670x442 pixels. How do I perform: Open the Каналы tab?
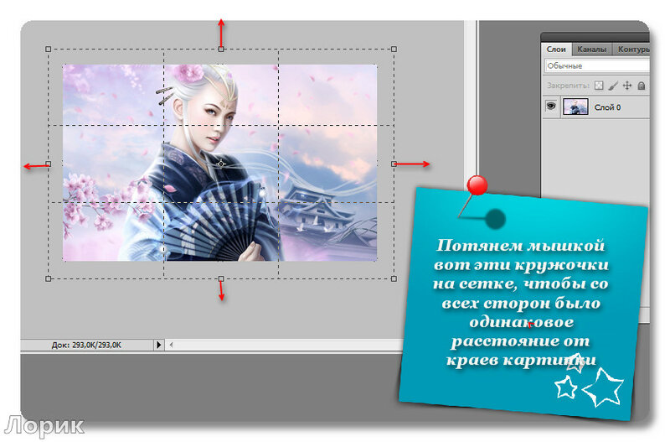coord(591,49)
